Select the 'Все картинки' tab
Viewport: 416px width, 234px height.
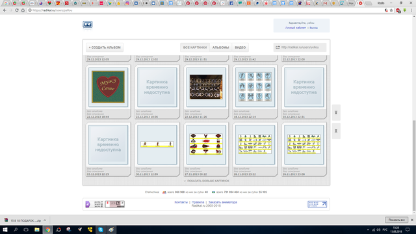195,47
